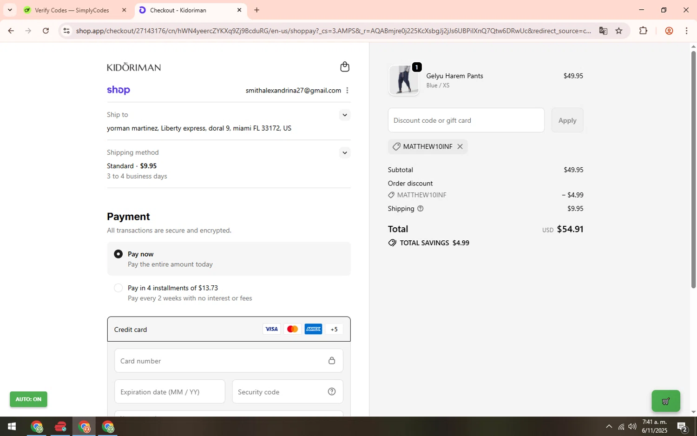Click the Card number input field
This screenshot has height=436, width=697.
click(x=229, y=361)
